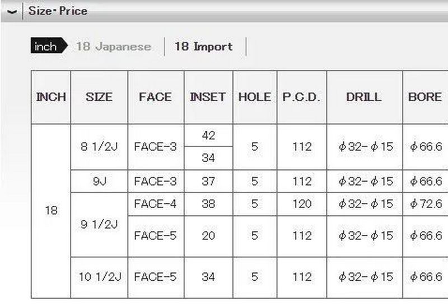Click the bore φ72.6 cell
Viewport: 448px width, 307px height.
click(426, 204)
